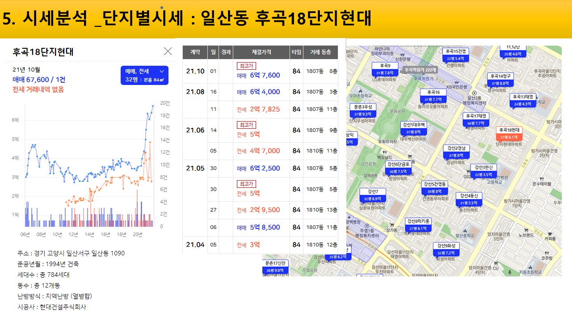Click the 후곡학원가 222개 map label

pyautogui.click(x=420, y=70)
